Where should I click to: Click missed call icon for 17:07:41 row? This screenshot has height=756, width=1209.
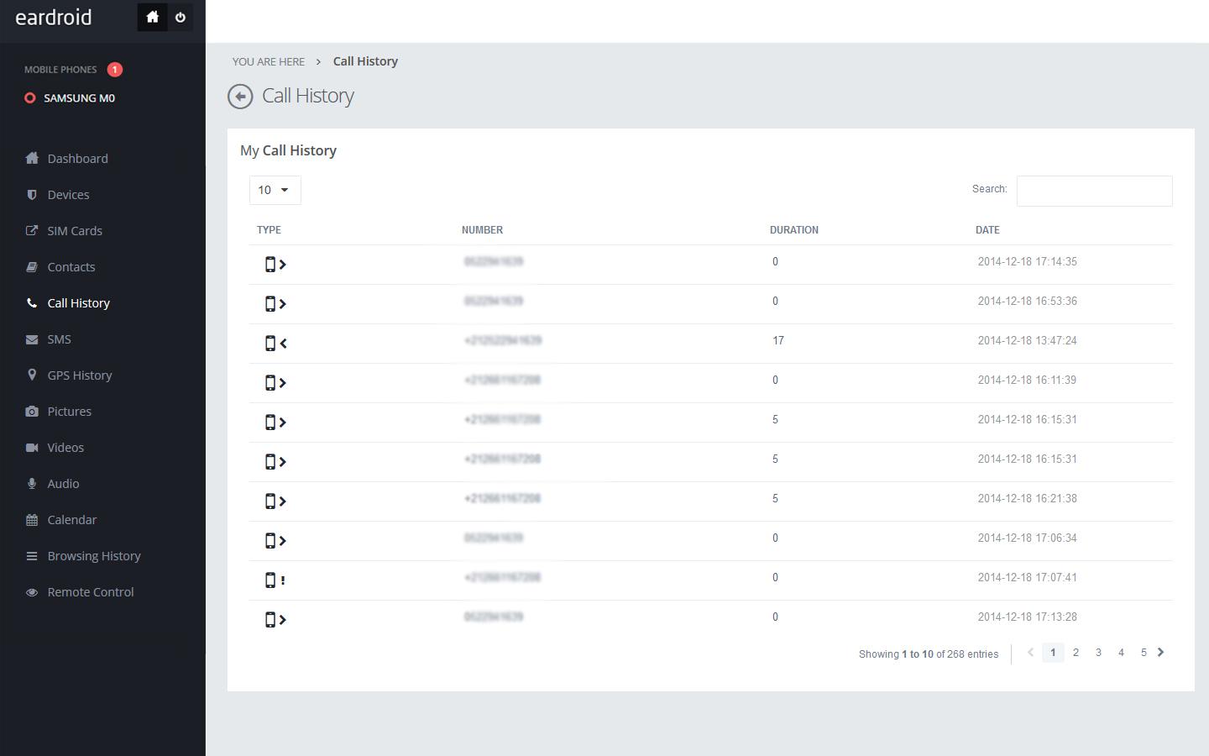pyautogui.click(x=275, y=580)
